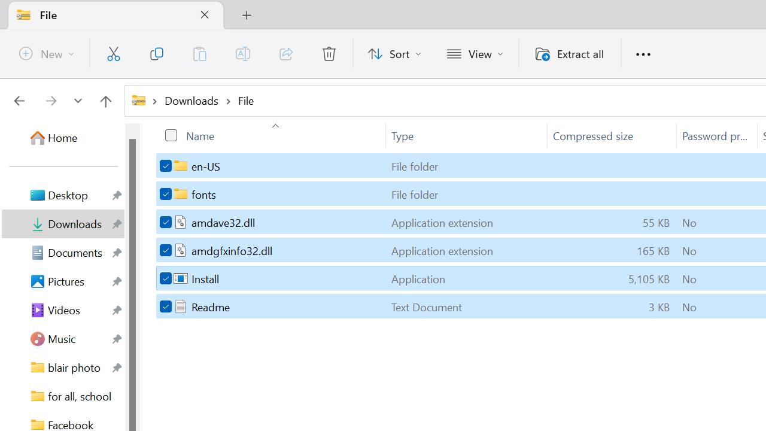766x431 pixels.
Task: Click the Extract all button
Action: pyautogui.click(x=569, y=54)
